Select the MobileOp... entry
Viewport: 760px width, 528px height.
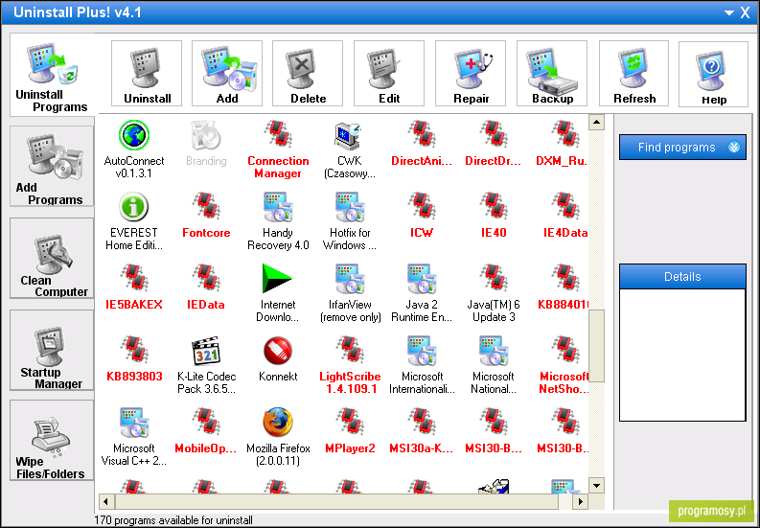[206, 431]
